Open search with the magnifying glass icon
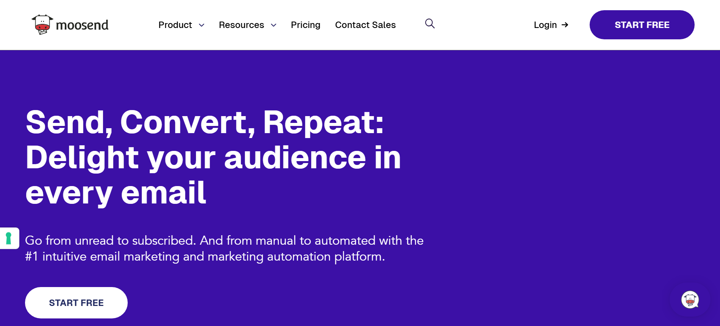The height and width of the screenshot is (326, 720). [x=430, y=24]
